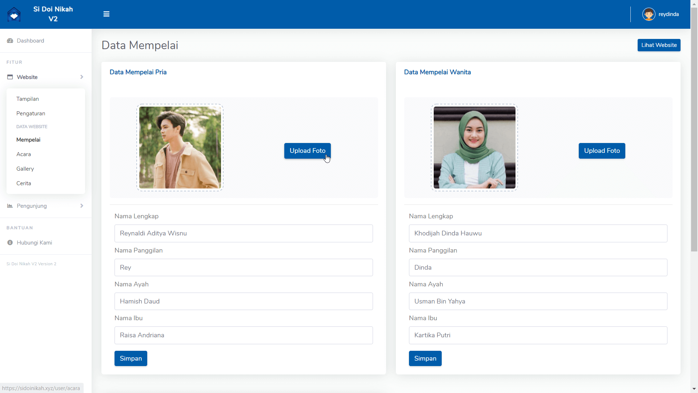Save groom data with Simpan button
The width and height of the screenshot is (698, 393).
point(131,358)
